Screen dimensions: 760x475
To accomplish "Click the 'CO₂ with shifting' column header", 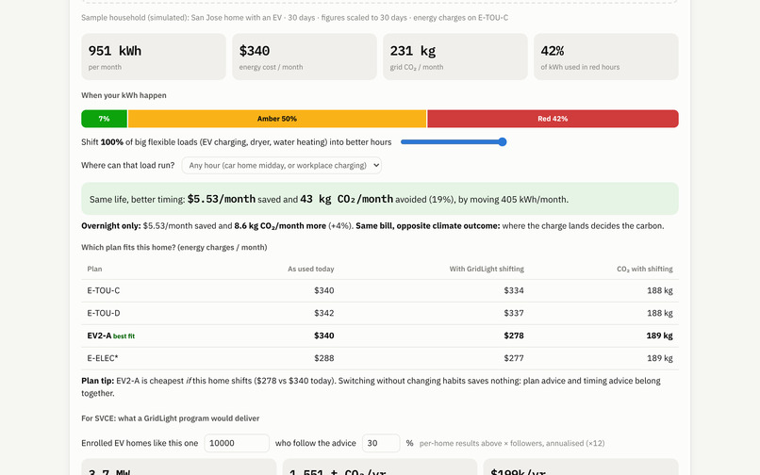I will (645, 269).
